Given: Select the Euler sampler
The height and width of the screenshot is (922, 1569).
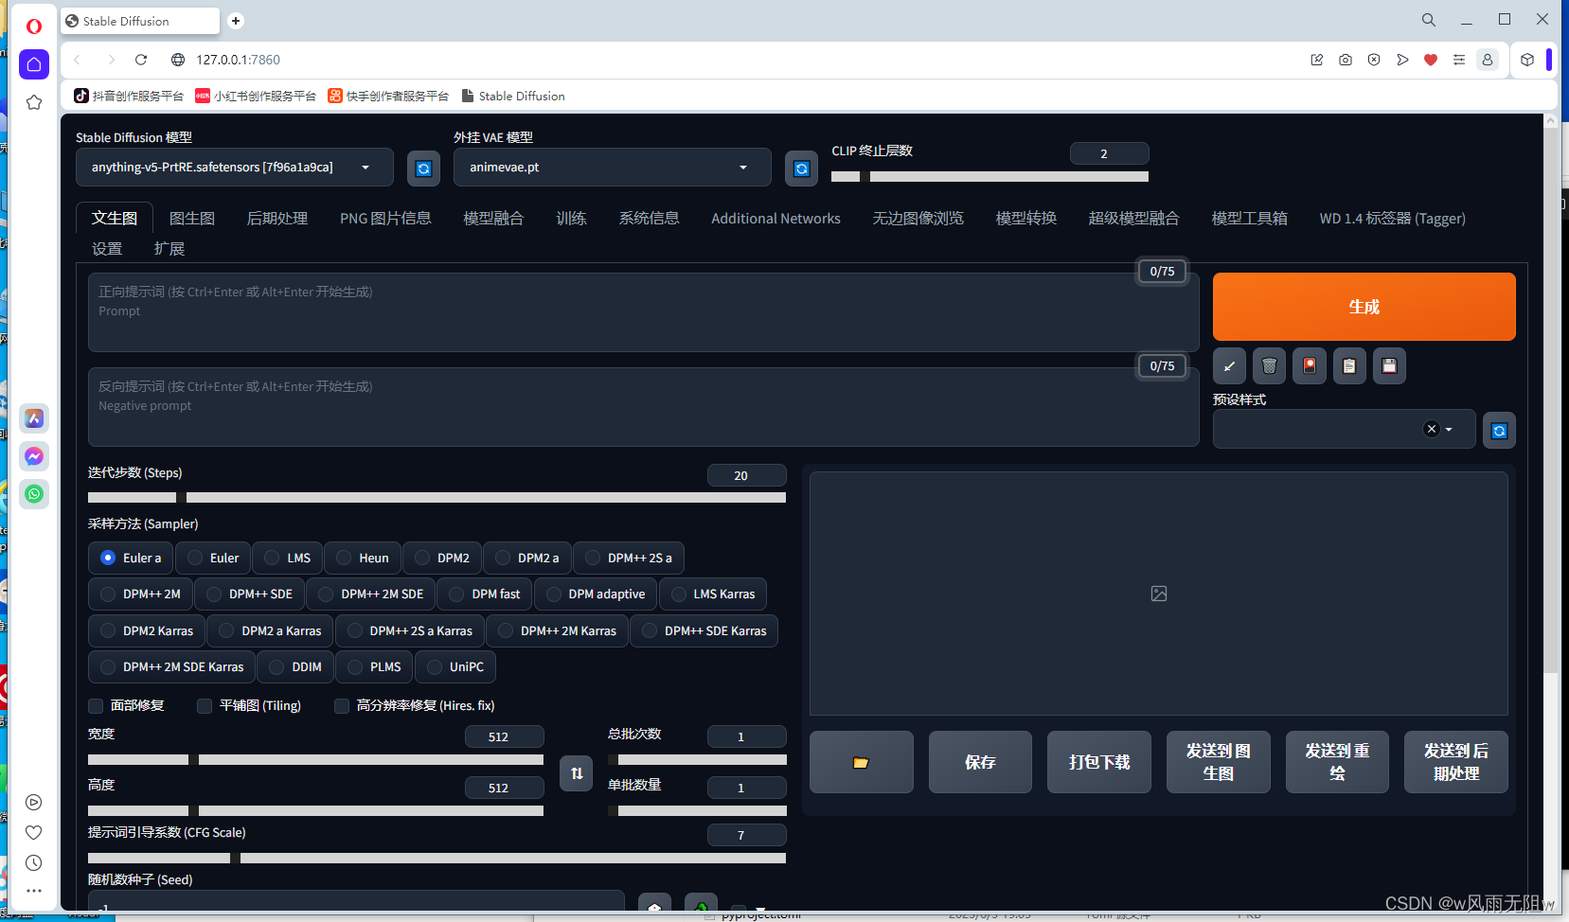Looking at the screenshot, I should click(213, 559).
